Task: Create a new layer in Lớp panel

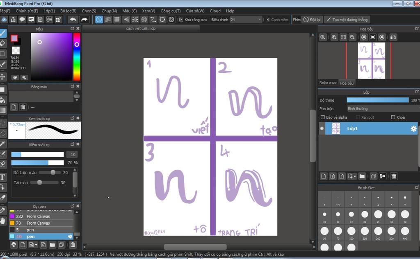Action: [324, 176]
